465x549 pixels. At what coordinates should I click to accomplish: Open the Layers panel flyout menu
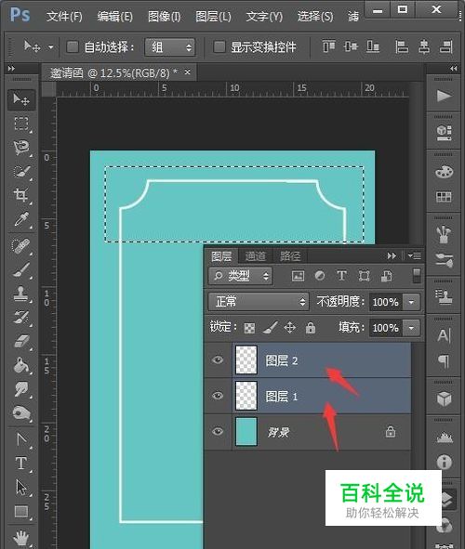(x=415, y=256)
